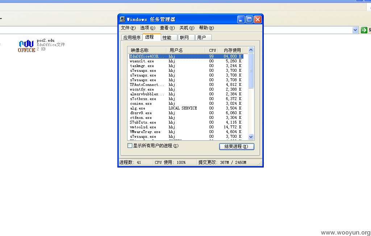This screenshot has width=371, height=236.
Task: Select the wscntfy.exe process
Action: [x=142, y=90]
